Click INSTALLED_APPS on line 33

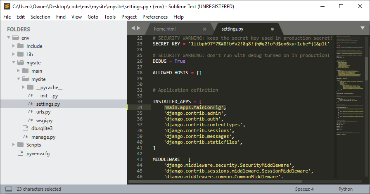click(x=171, y=102)
